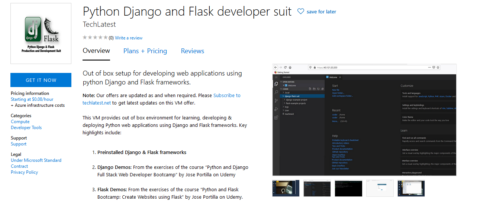
Task: Click the Preinstalled Django & Flask frameworks item
Action: pos(142,152)
